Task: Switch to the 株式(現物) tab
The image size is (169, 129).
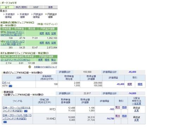Action: click(x=21, y=7)
